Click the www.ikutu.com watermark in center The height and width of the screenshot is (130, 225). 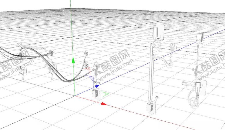[x=116, y=70]
